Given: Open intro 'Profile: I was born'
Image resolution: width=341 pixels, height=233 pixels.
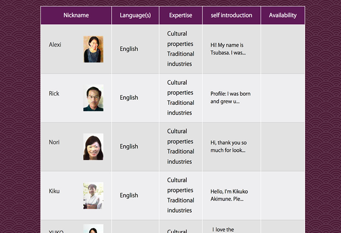Looking at the screenshot, I should click(x=231, y=98).
